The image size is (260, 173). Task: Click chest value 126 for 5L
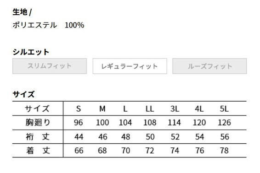tap(224, 123)
